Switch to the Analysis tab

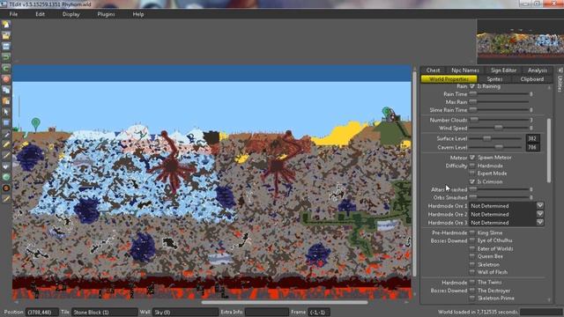click(x=538, y=70)
